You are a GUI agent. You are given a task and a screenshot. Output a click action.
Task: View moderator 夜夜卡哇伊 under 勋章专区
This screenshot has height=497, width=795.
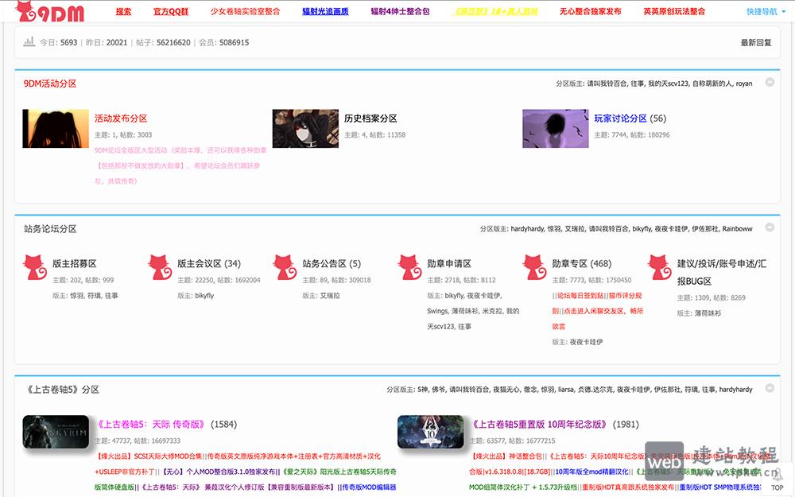pos(586,342)
